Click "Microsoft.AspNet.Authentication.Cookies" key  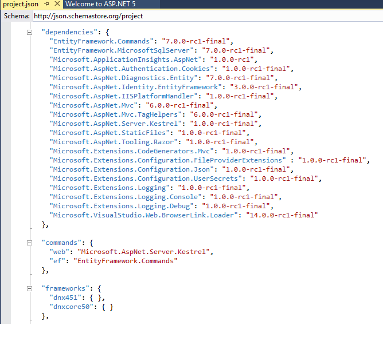(x=132, y=69)
